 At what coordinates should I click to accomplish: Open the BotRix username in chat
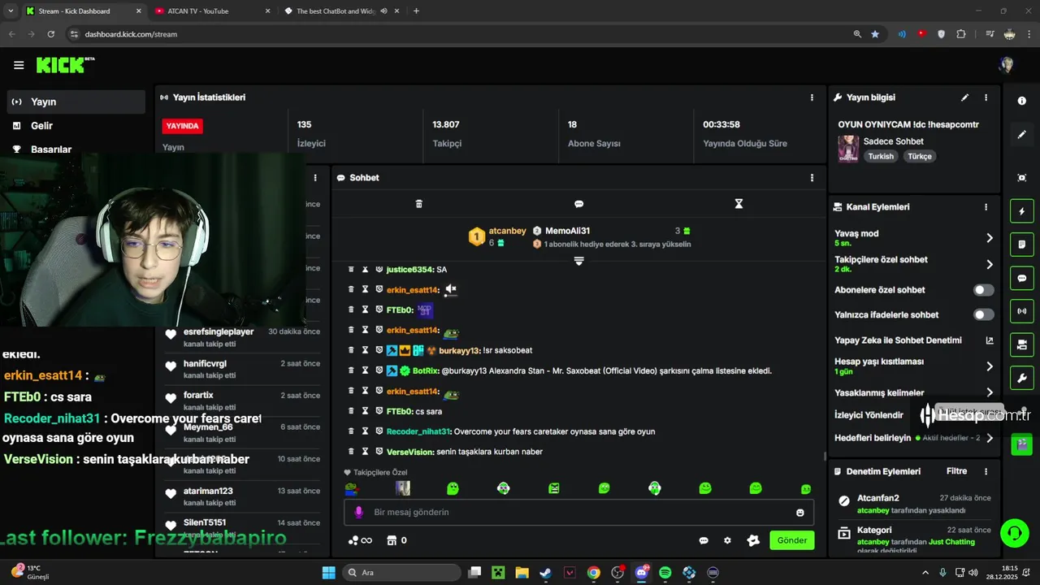click(426, 370)
